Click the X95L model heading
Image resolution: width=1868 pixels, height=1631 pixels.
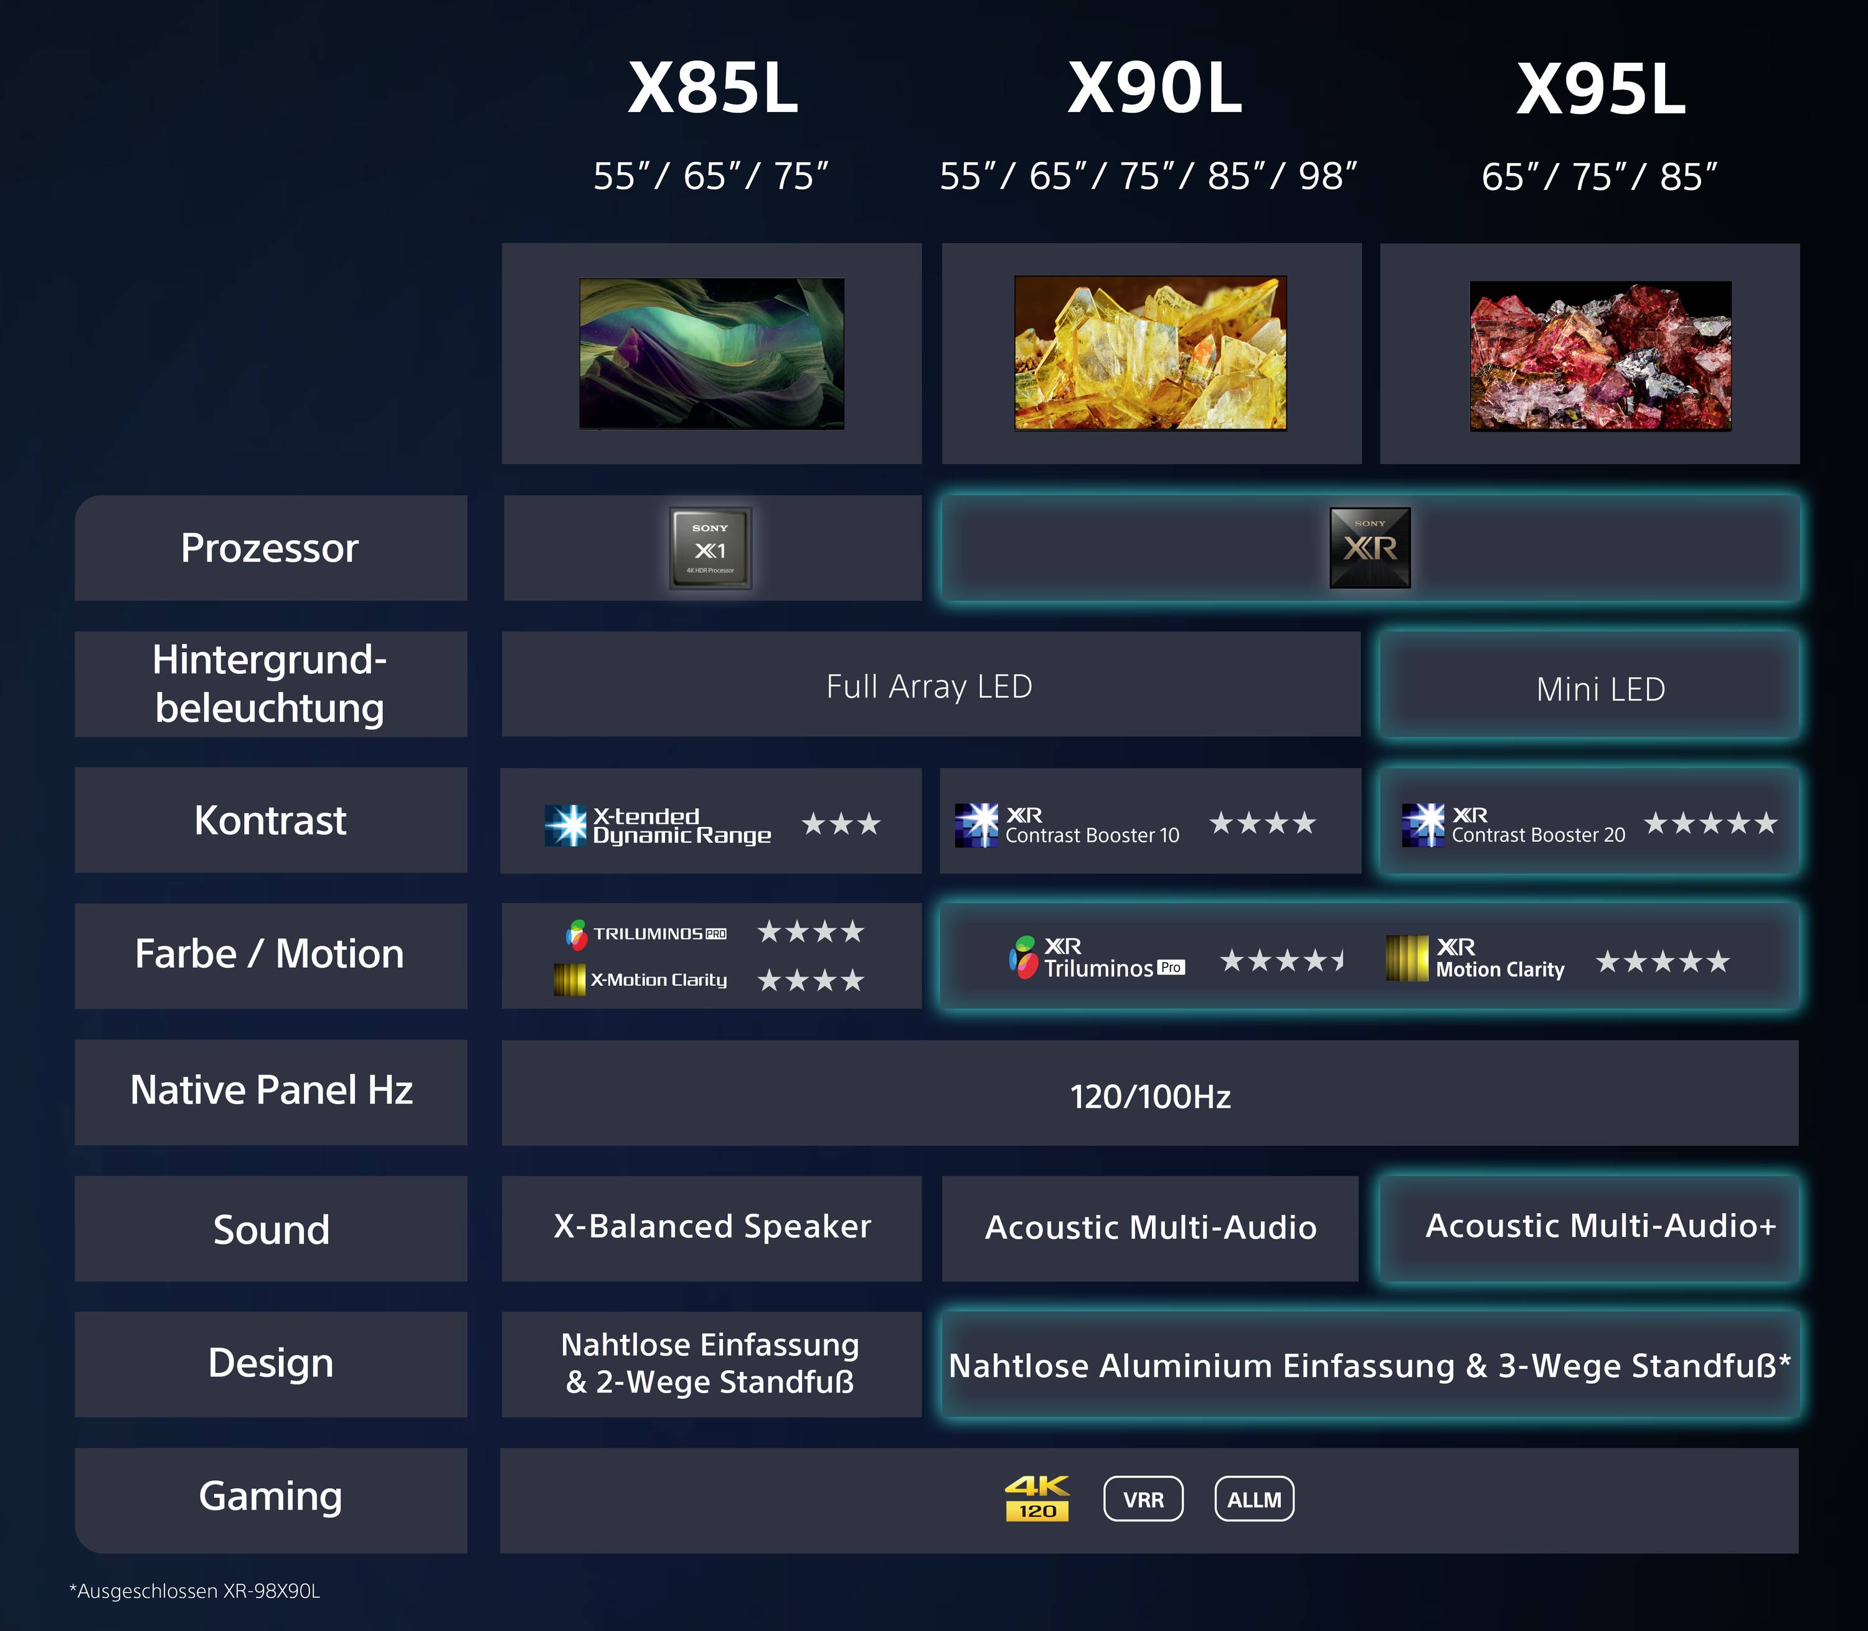pos(1601,88)
